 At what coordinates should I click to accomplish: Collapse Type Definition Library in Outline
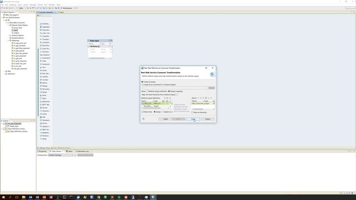[2, 129]
